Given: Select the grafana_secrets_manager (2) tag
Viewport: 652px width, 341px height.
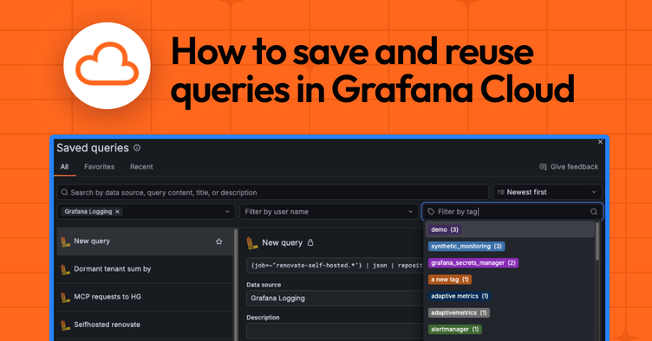Looking at the screenshot, I should coord(473,262).
